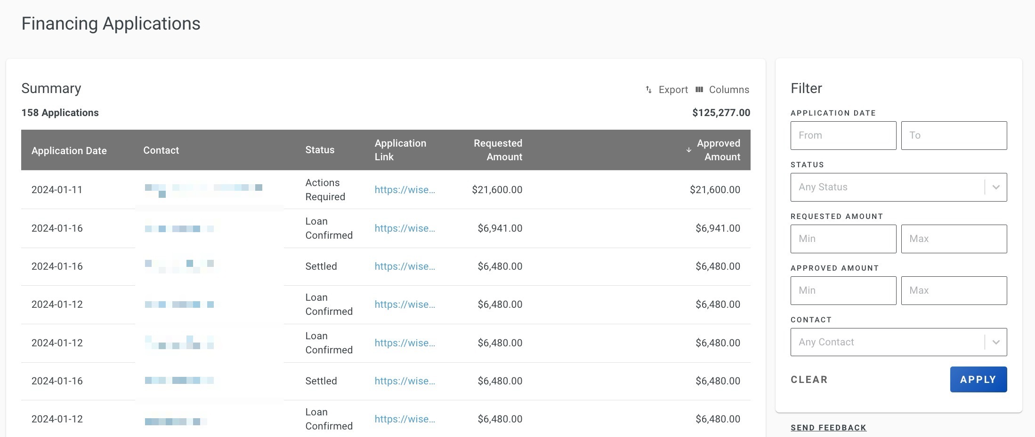The image size is (1035, 437).
Task: Click the Filter panel heading
Action: [x=806, y=88]
